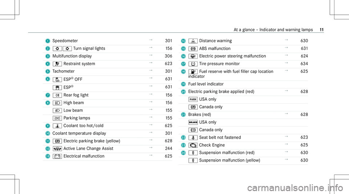Click the Tire pressure monitor icon

tap(193, 64)
